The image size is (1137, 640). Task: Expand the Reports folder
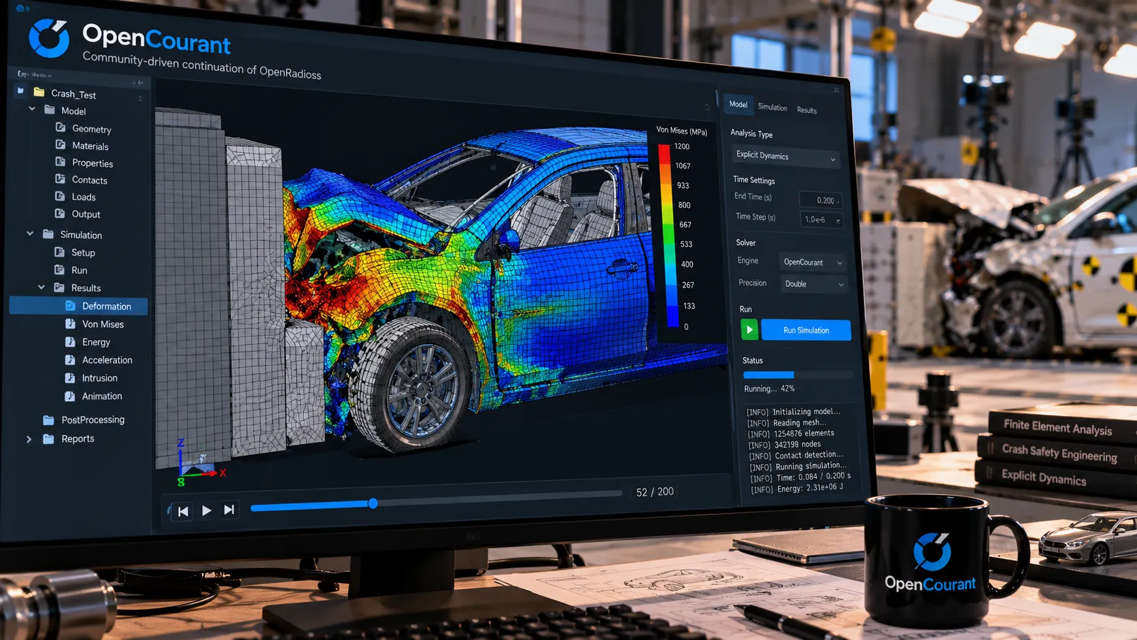click(29, 439)
